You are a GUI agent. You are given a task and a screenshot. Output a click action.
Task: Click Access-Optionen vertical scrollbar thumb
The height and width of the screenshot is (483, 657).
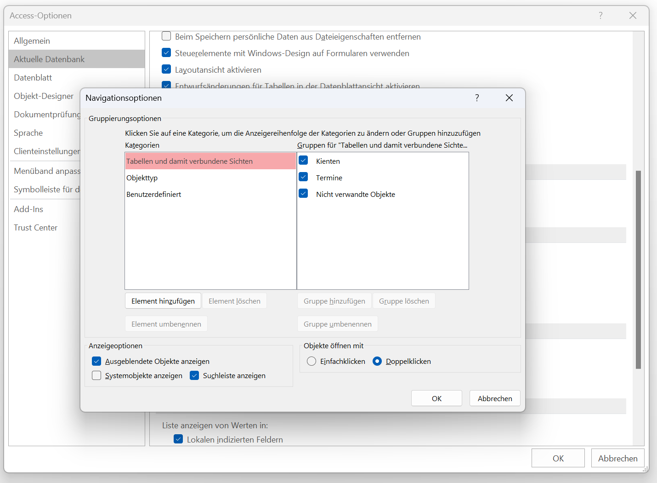pyautogui.click(x=638, y=270)
